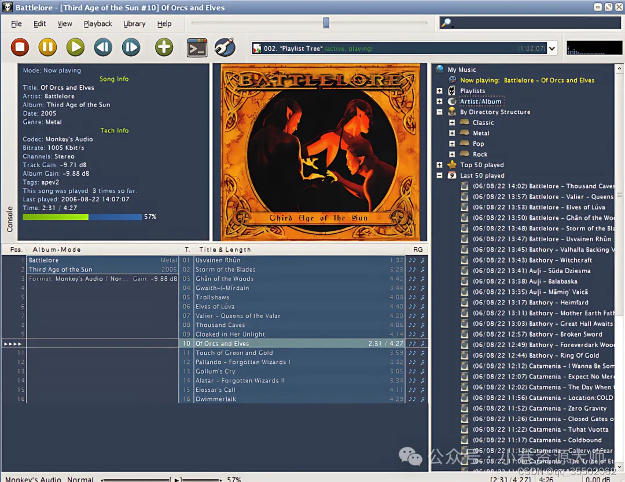Viewport: 625px width, 482px height.
Task: Open the Edit menu
Action: coord(39,24)
